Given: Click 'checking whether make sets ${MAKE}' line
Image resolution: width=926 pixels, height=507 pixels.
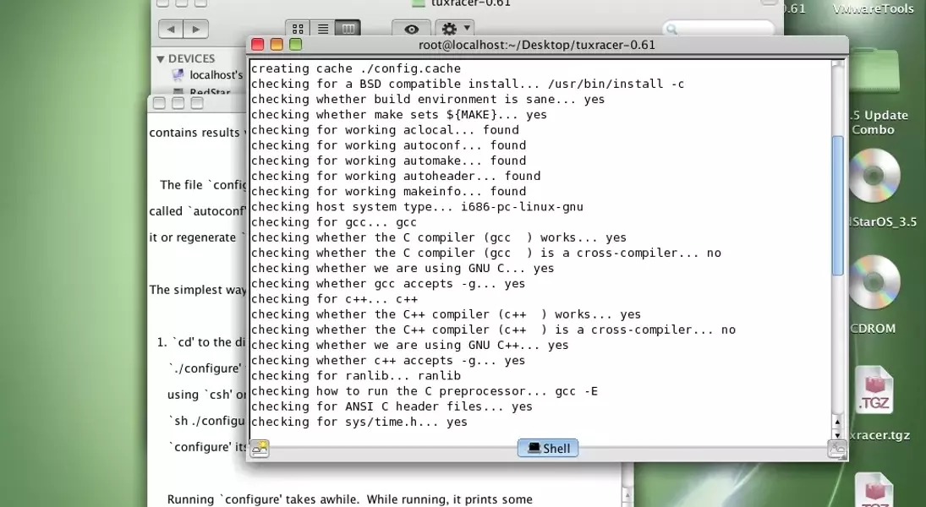Looking at the screenshot, I should [x=399, y=115].
